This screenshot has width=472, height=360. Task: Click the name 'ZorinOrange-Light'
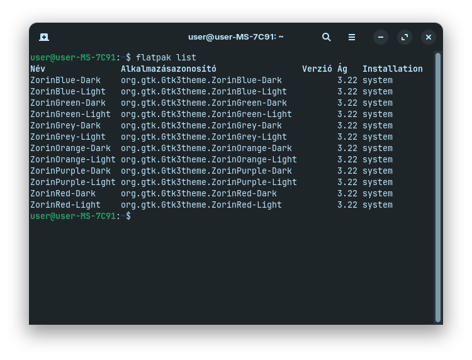click(x=73, y=159)
